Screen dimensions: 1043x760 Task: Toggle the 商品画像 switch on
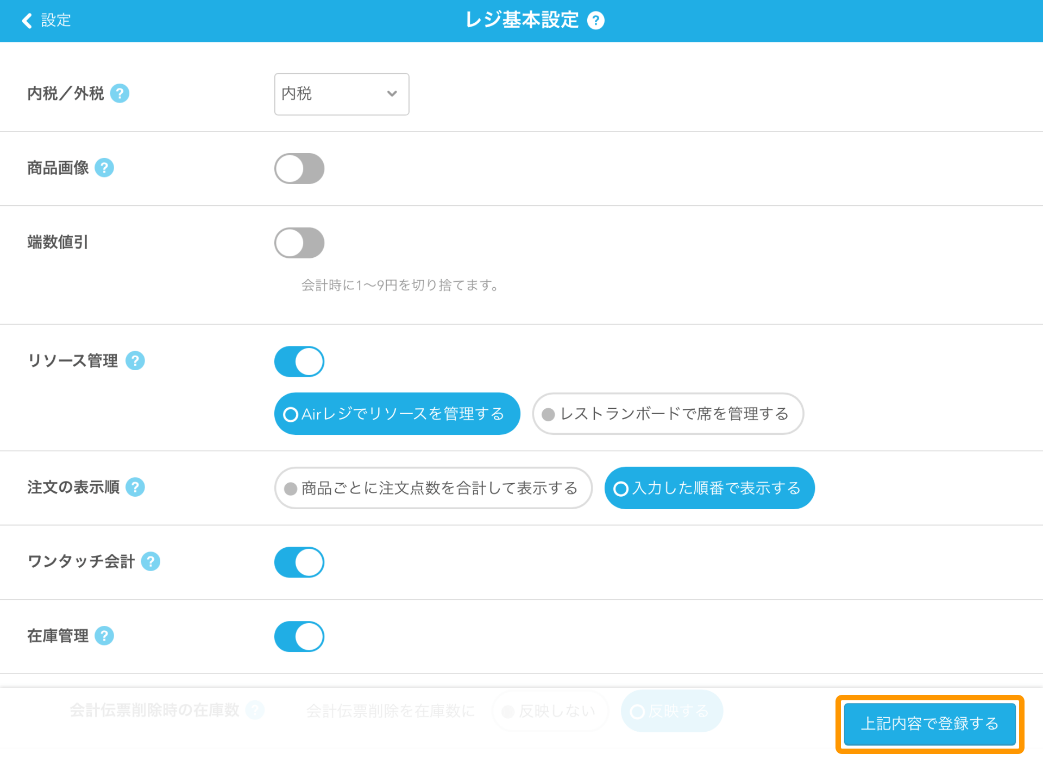299,168
